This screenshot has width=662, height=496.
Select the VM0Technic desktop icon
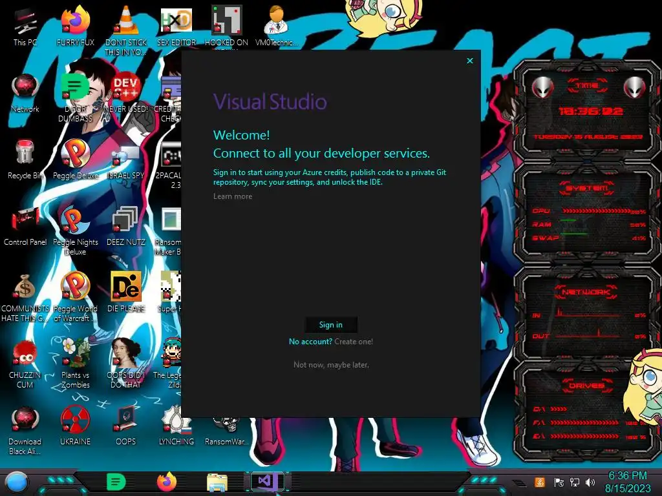[x=277, y=26]
